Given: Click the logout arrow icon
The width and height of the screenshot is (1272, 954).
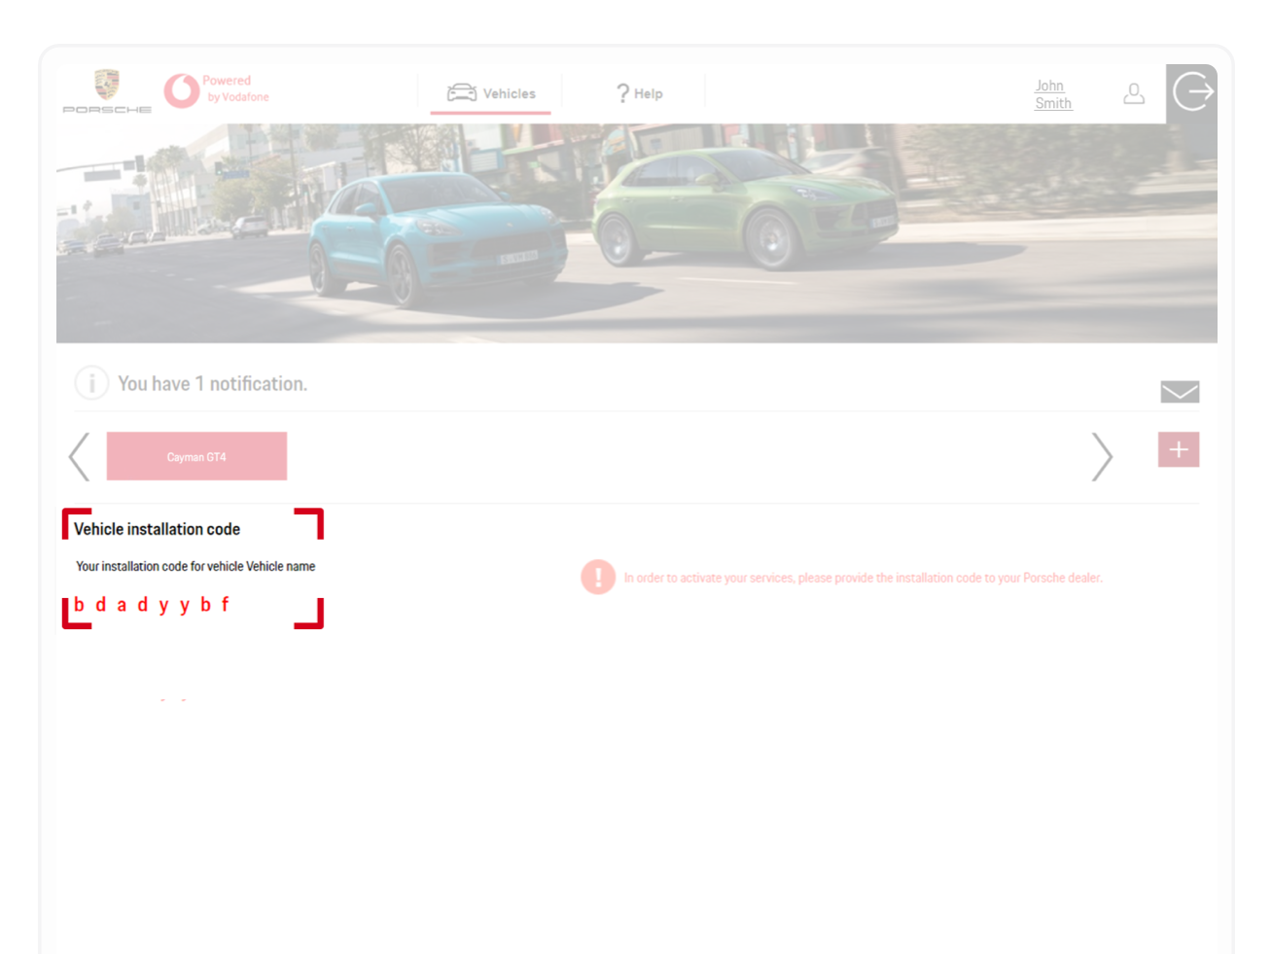Looking at the screenshot, I should coord(1193,91).
